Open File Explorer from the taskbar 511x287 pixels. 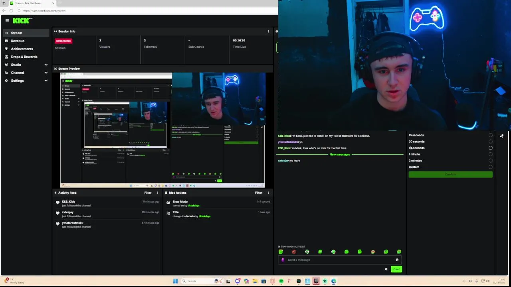point(255,281)
